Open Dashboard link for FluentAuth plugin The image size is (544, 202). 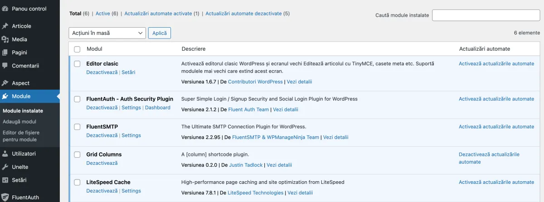tap(158, 108)
